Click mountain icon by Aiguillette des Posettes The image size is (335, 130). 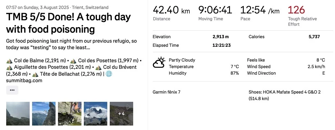pos(9,67)
